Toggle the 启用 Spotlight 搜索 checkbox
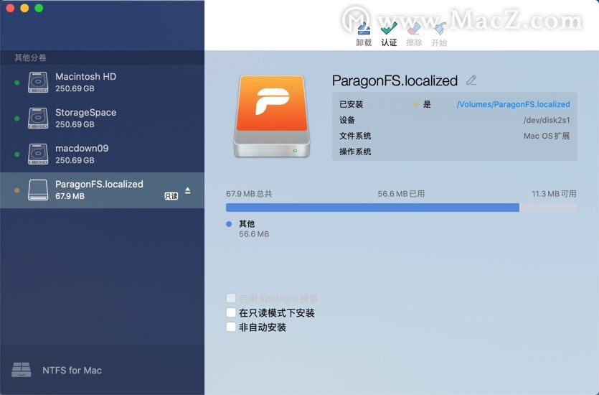 pyautogui.click(x=231, y=298)
